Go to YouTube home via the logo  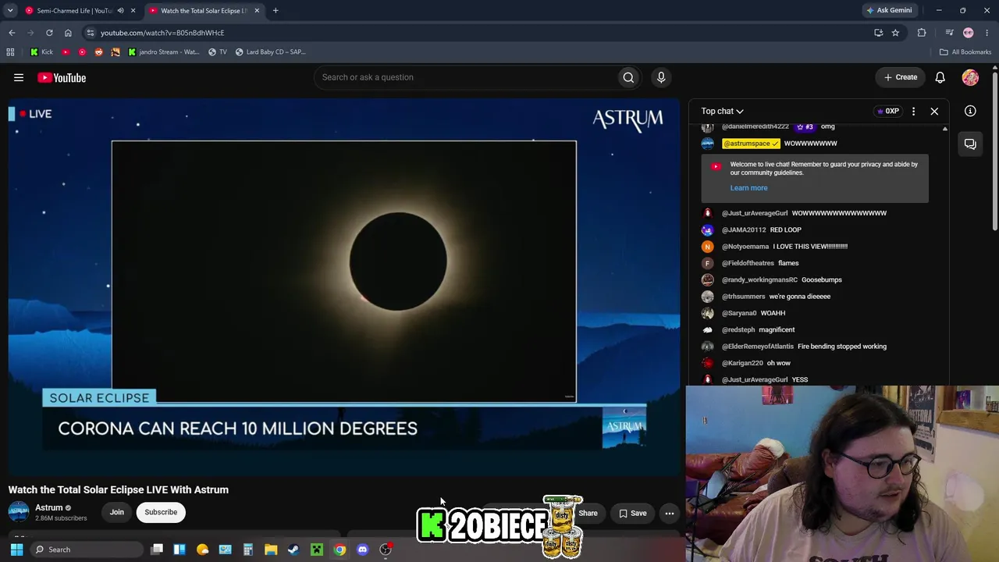tap(62, 77)
